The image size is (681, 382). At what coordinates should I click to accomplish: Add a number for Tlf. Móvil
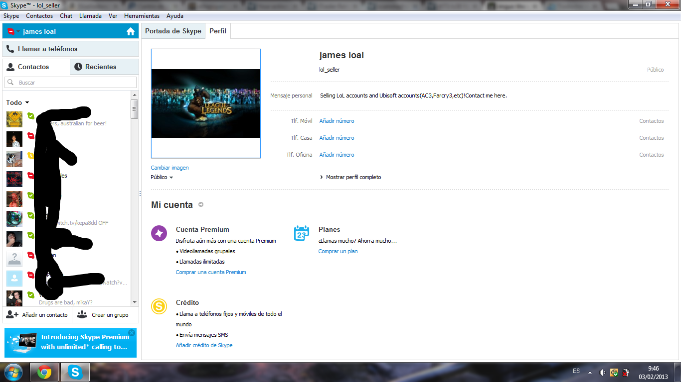(x=337, y=121)
